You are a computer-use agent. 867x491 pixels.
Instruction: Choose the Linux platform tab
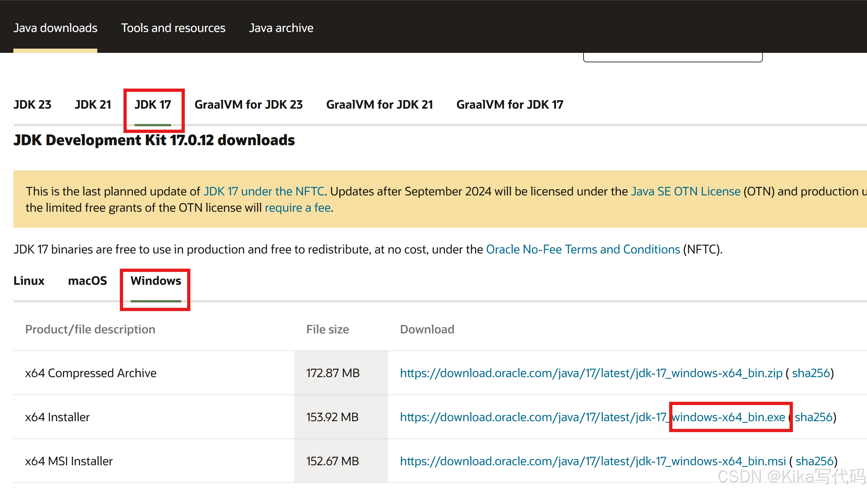point(29,281)
